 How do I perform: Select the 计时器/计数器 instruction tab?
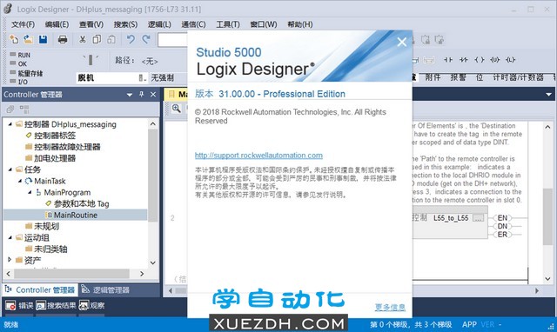coord(519,77)
